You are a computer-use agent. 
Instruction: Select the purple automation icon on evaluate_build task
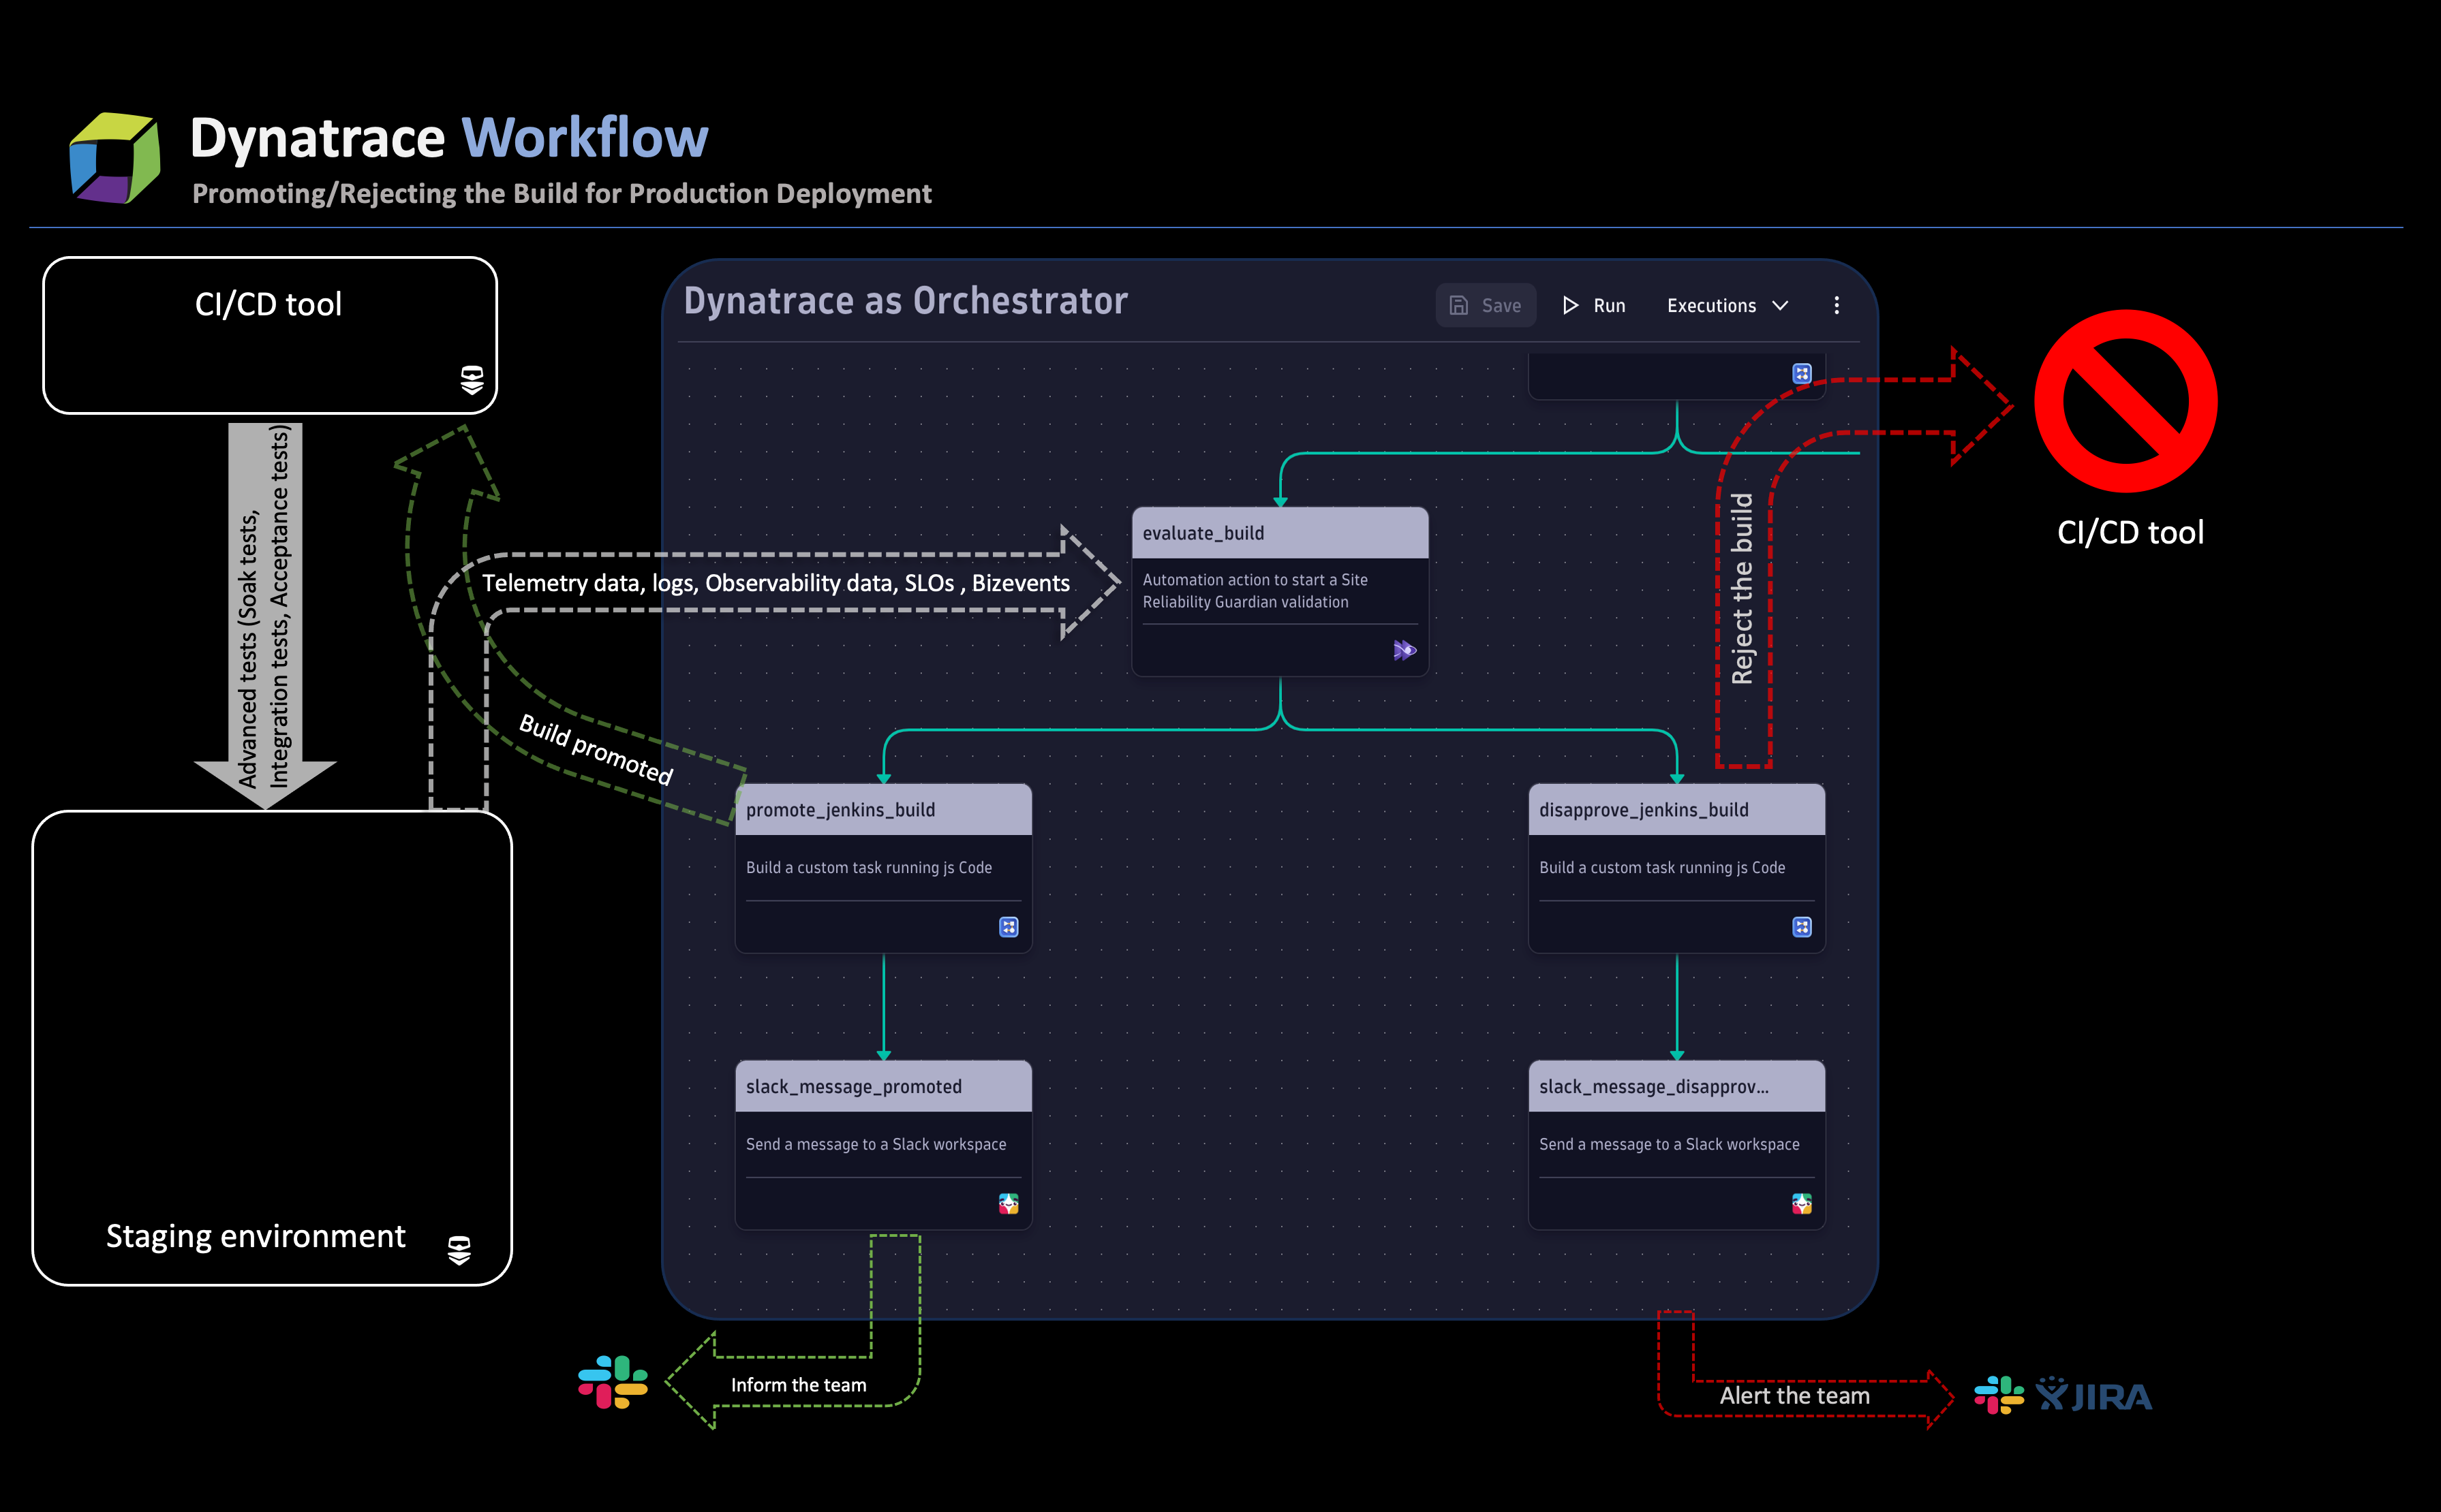pyautogui.click(x=1404, y=650)
